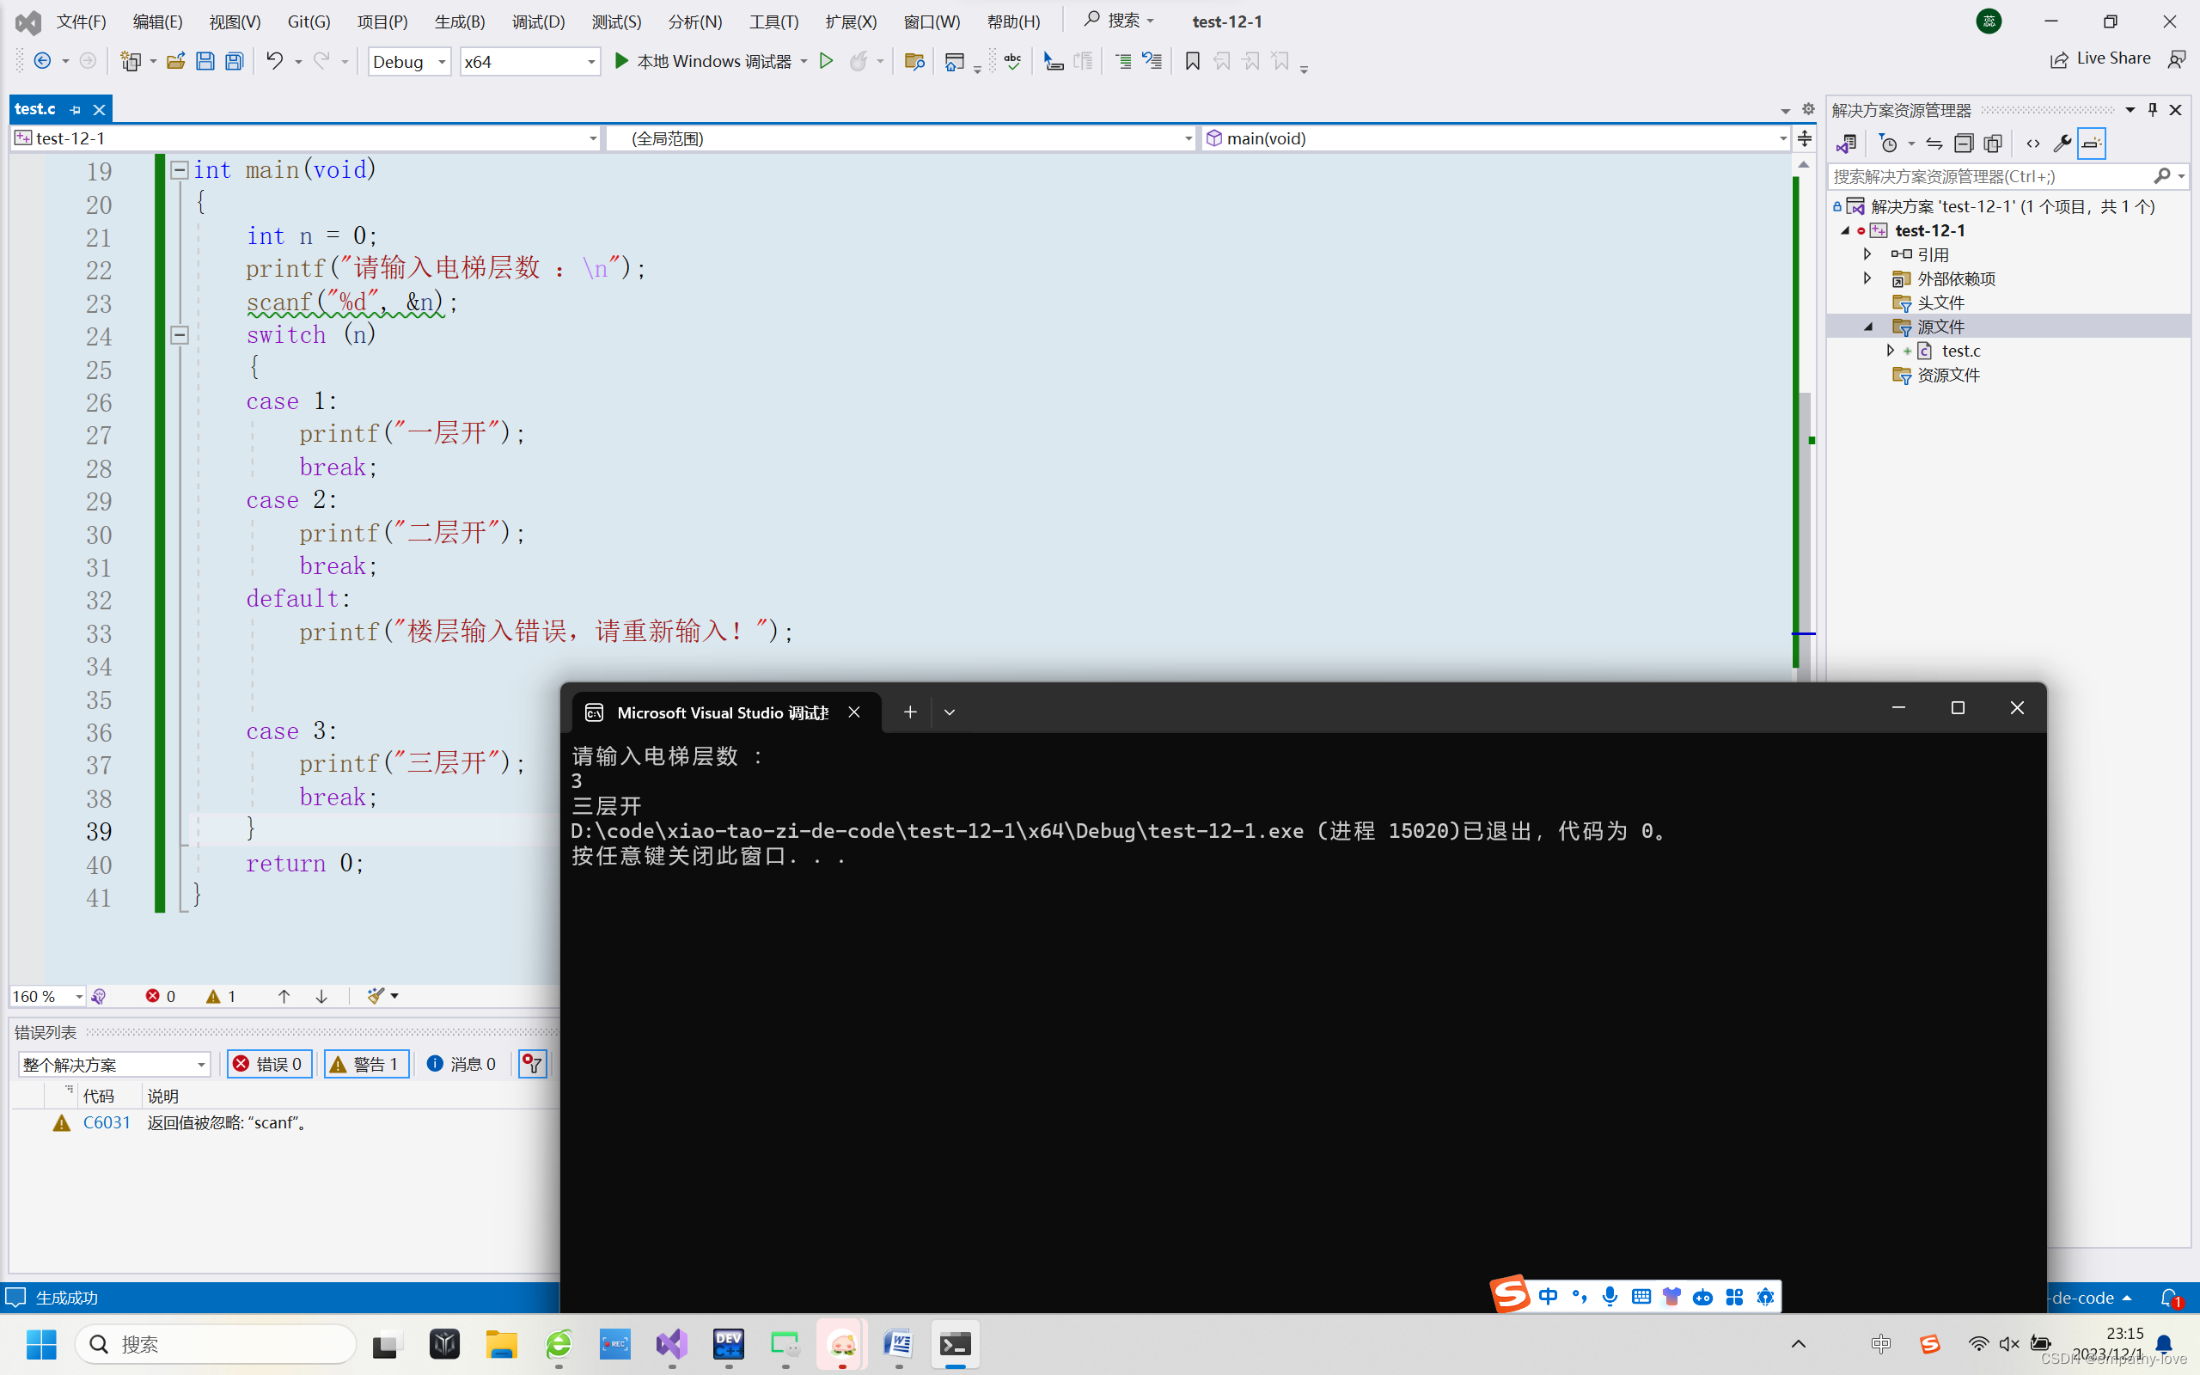
Task: Toggle a bookmark on current line
Action: pos(1193,61)
